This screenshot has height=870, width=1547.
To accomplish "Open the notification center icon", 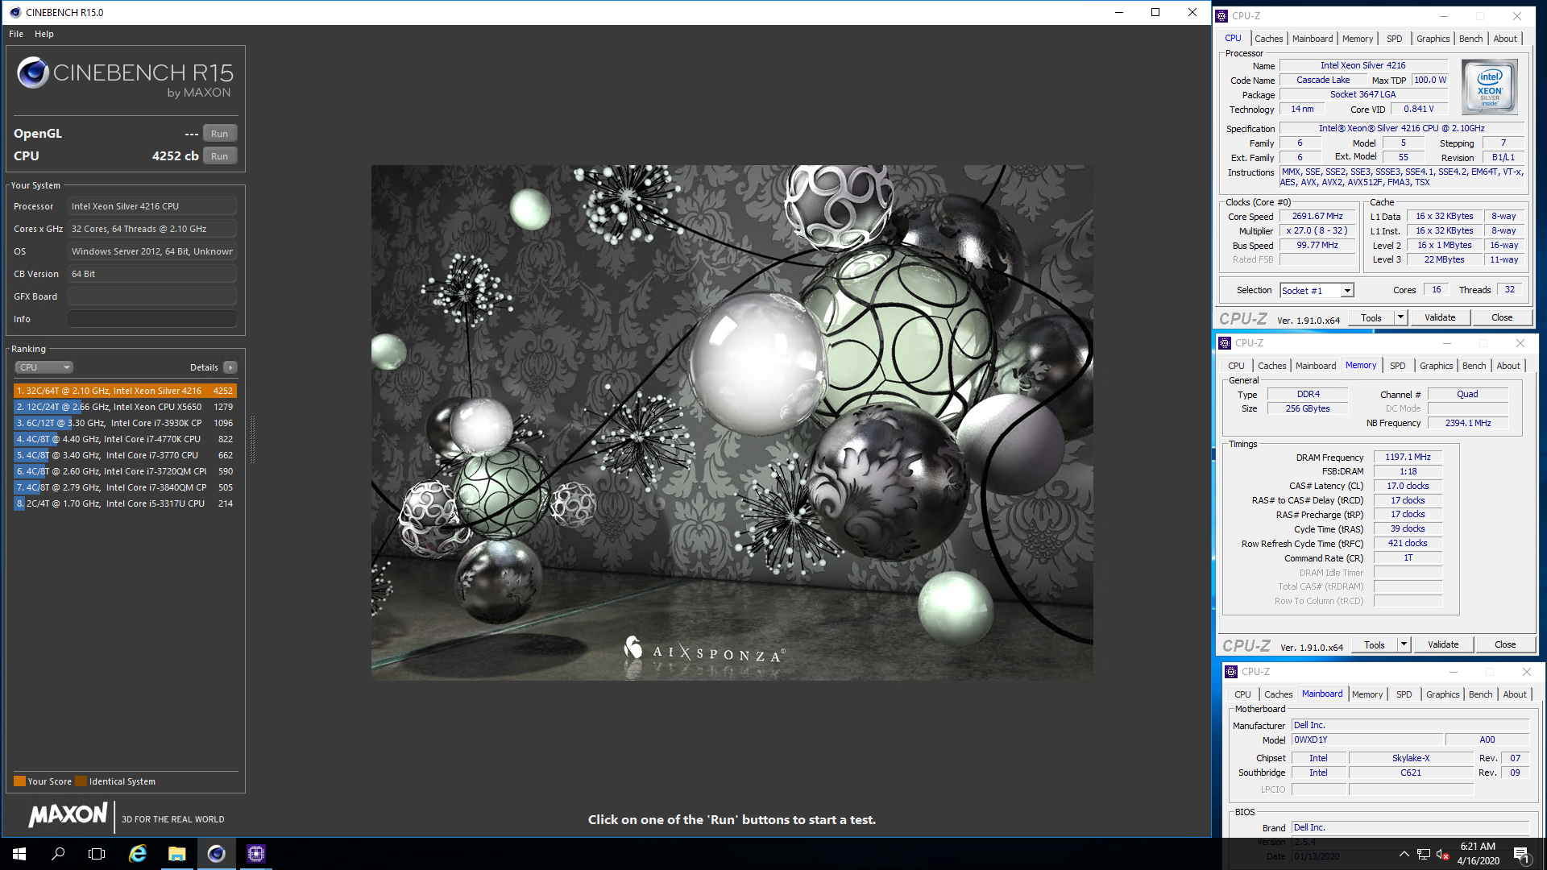I will click(1521, 855).
